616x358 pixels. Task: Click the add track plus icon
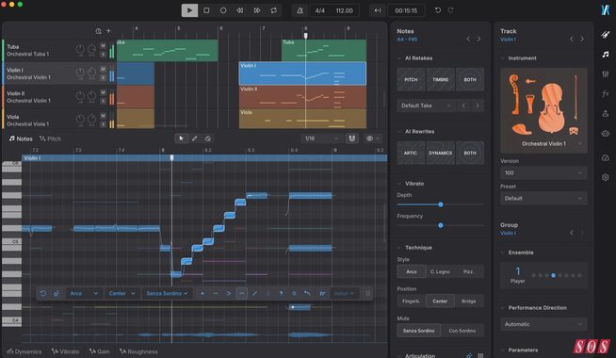108,31
